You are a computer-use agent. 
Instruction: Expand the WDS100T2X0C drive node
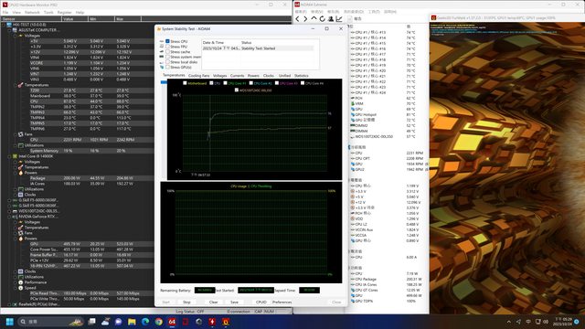(x=9, y=211)
